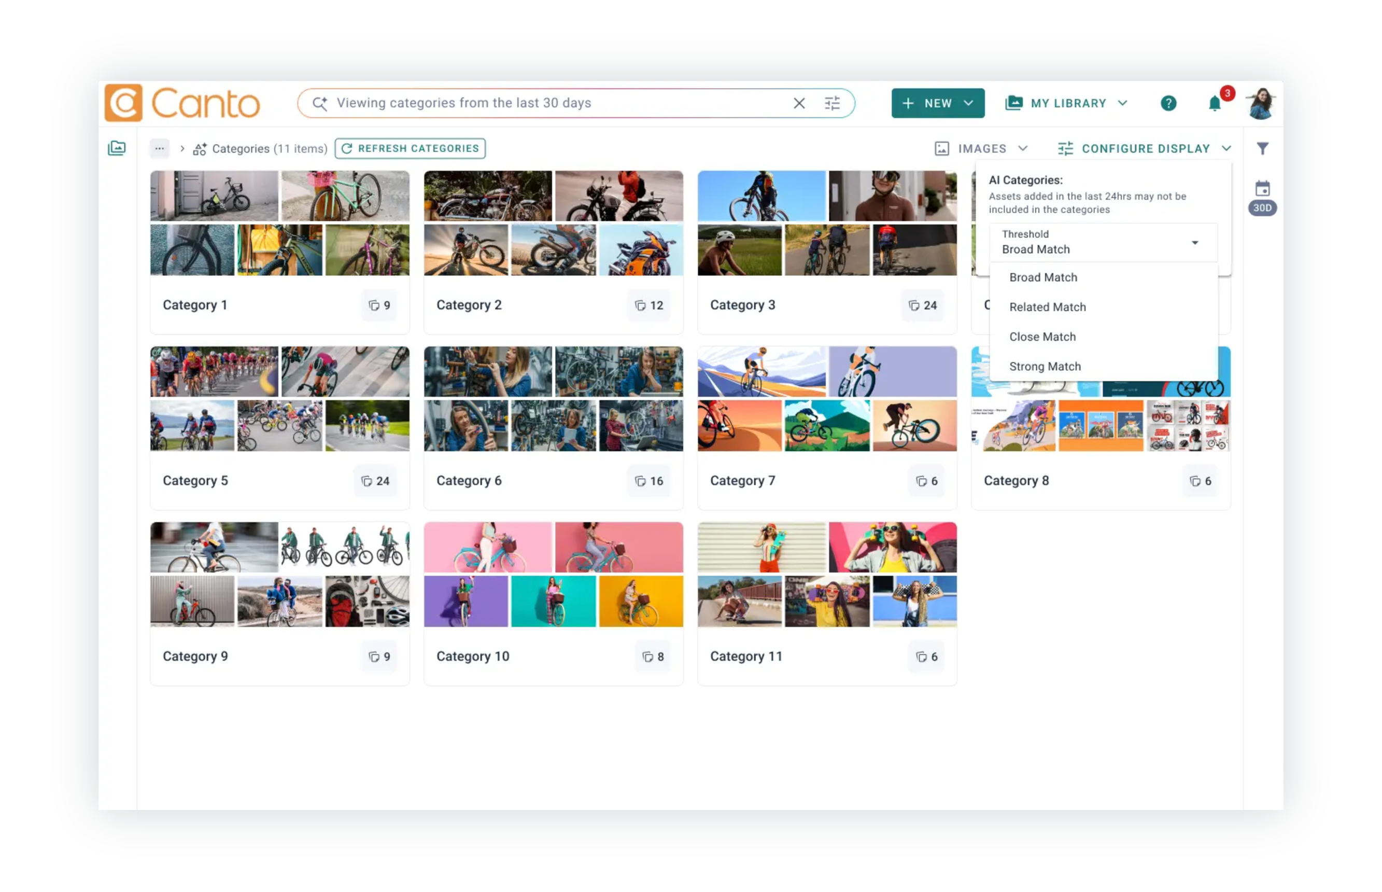Click the search filter sliders icon

tap(831, 103)
